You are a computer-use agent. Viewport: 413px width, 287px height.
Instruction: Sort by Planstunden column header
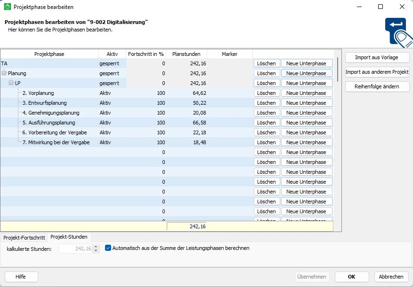[186, 54]
